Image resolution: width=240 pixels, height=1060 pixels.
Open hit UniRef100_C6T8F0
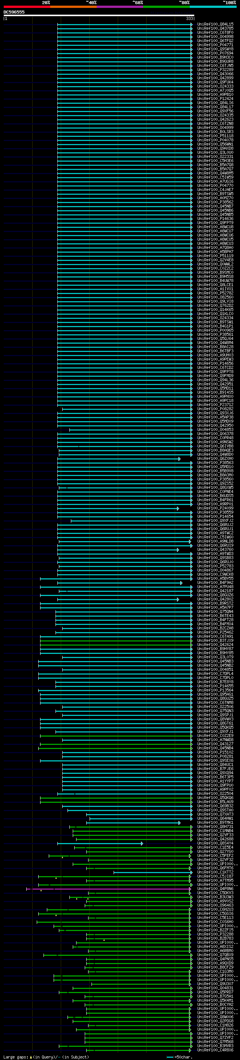(215, 32)
